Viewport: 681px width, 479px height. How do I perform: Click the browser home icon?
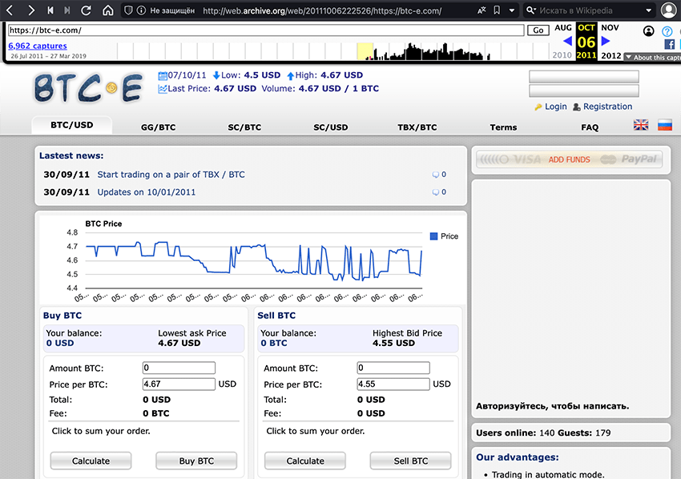coord(107,10)
